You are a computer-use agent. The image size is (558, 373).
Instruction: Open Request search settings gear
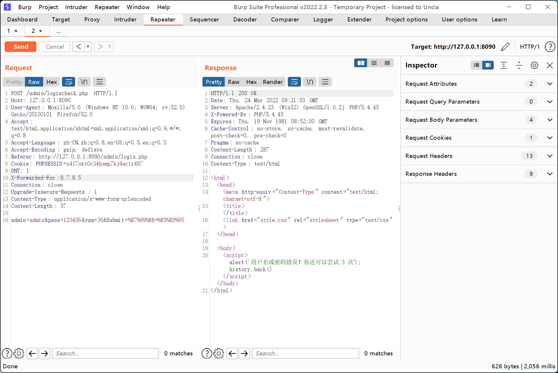click(19, 353)
